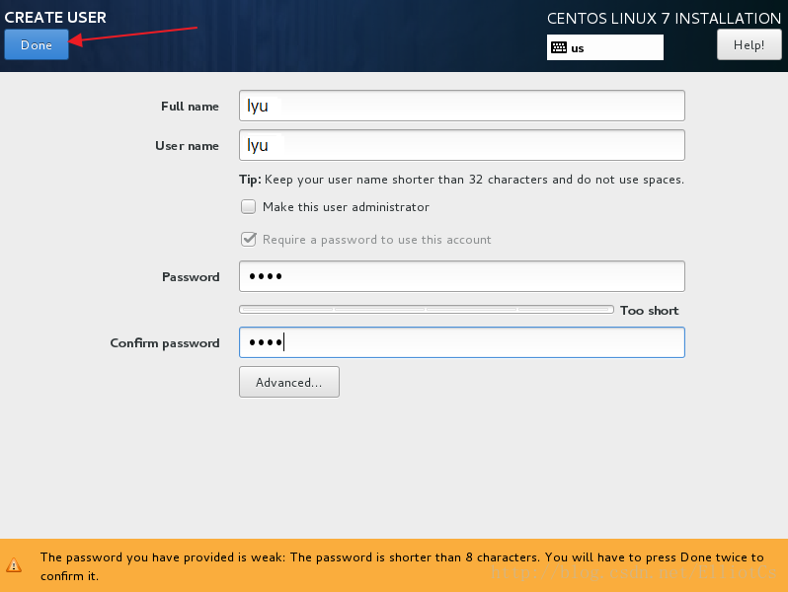Click the keyboard layout icon
The image size is (788, 592).
tap(559, 47)
